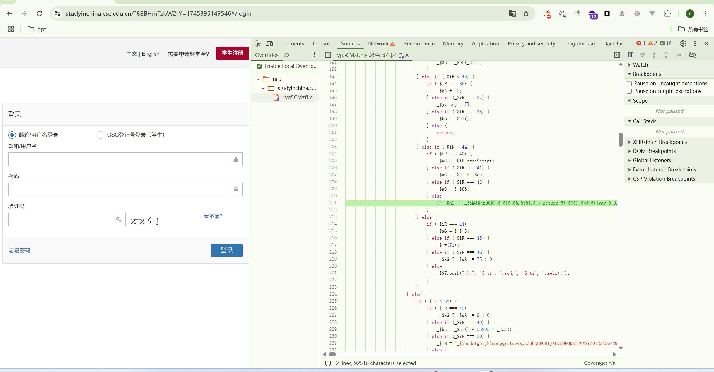Click the step debugger icon
This screenshot has width=714, height=372.
(x=678, y=55)
